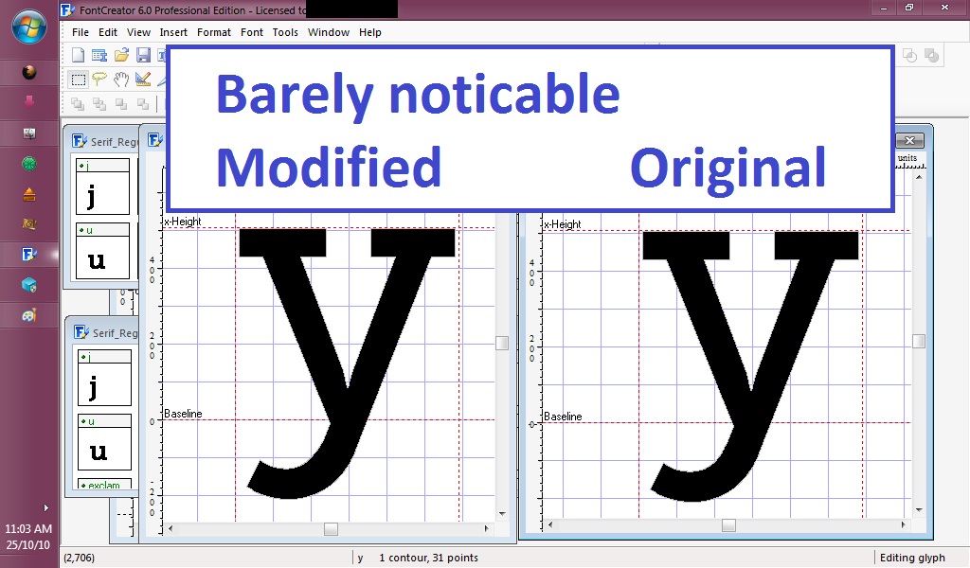Open the Insert menu

(173, 32)
